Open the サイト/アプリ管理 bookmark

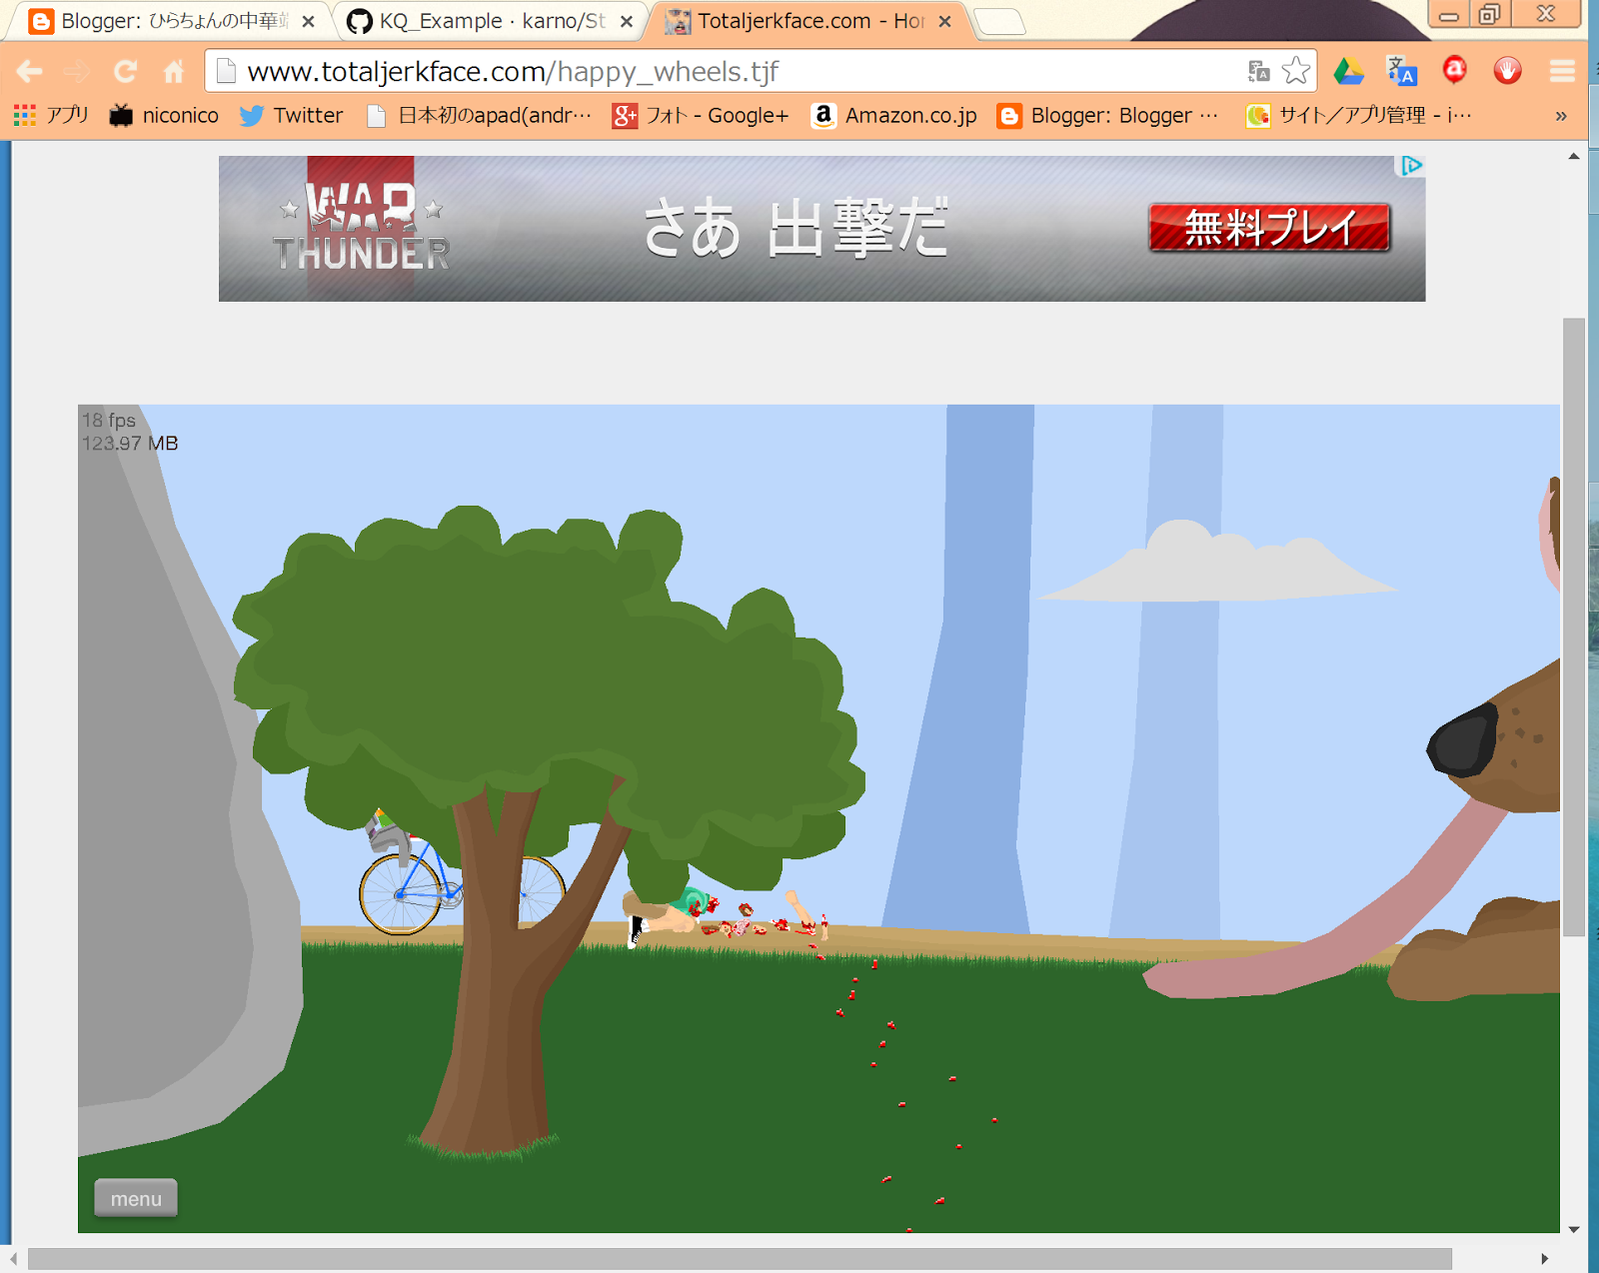coord(1359,116)
